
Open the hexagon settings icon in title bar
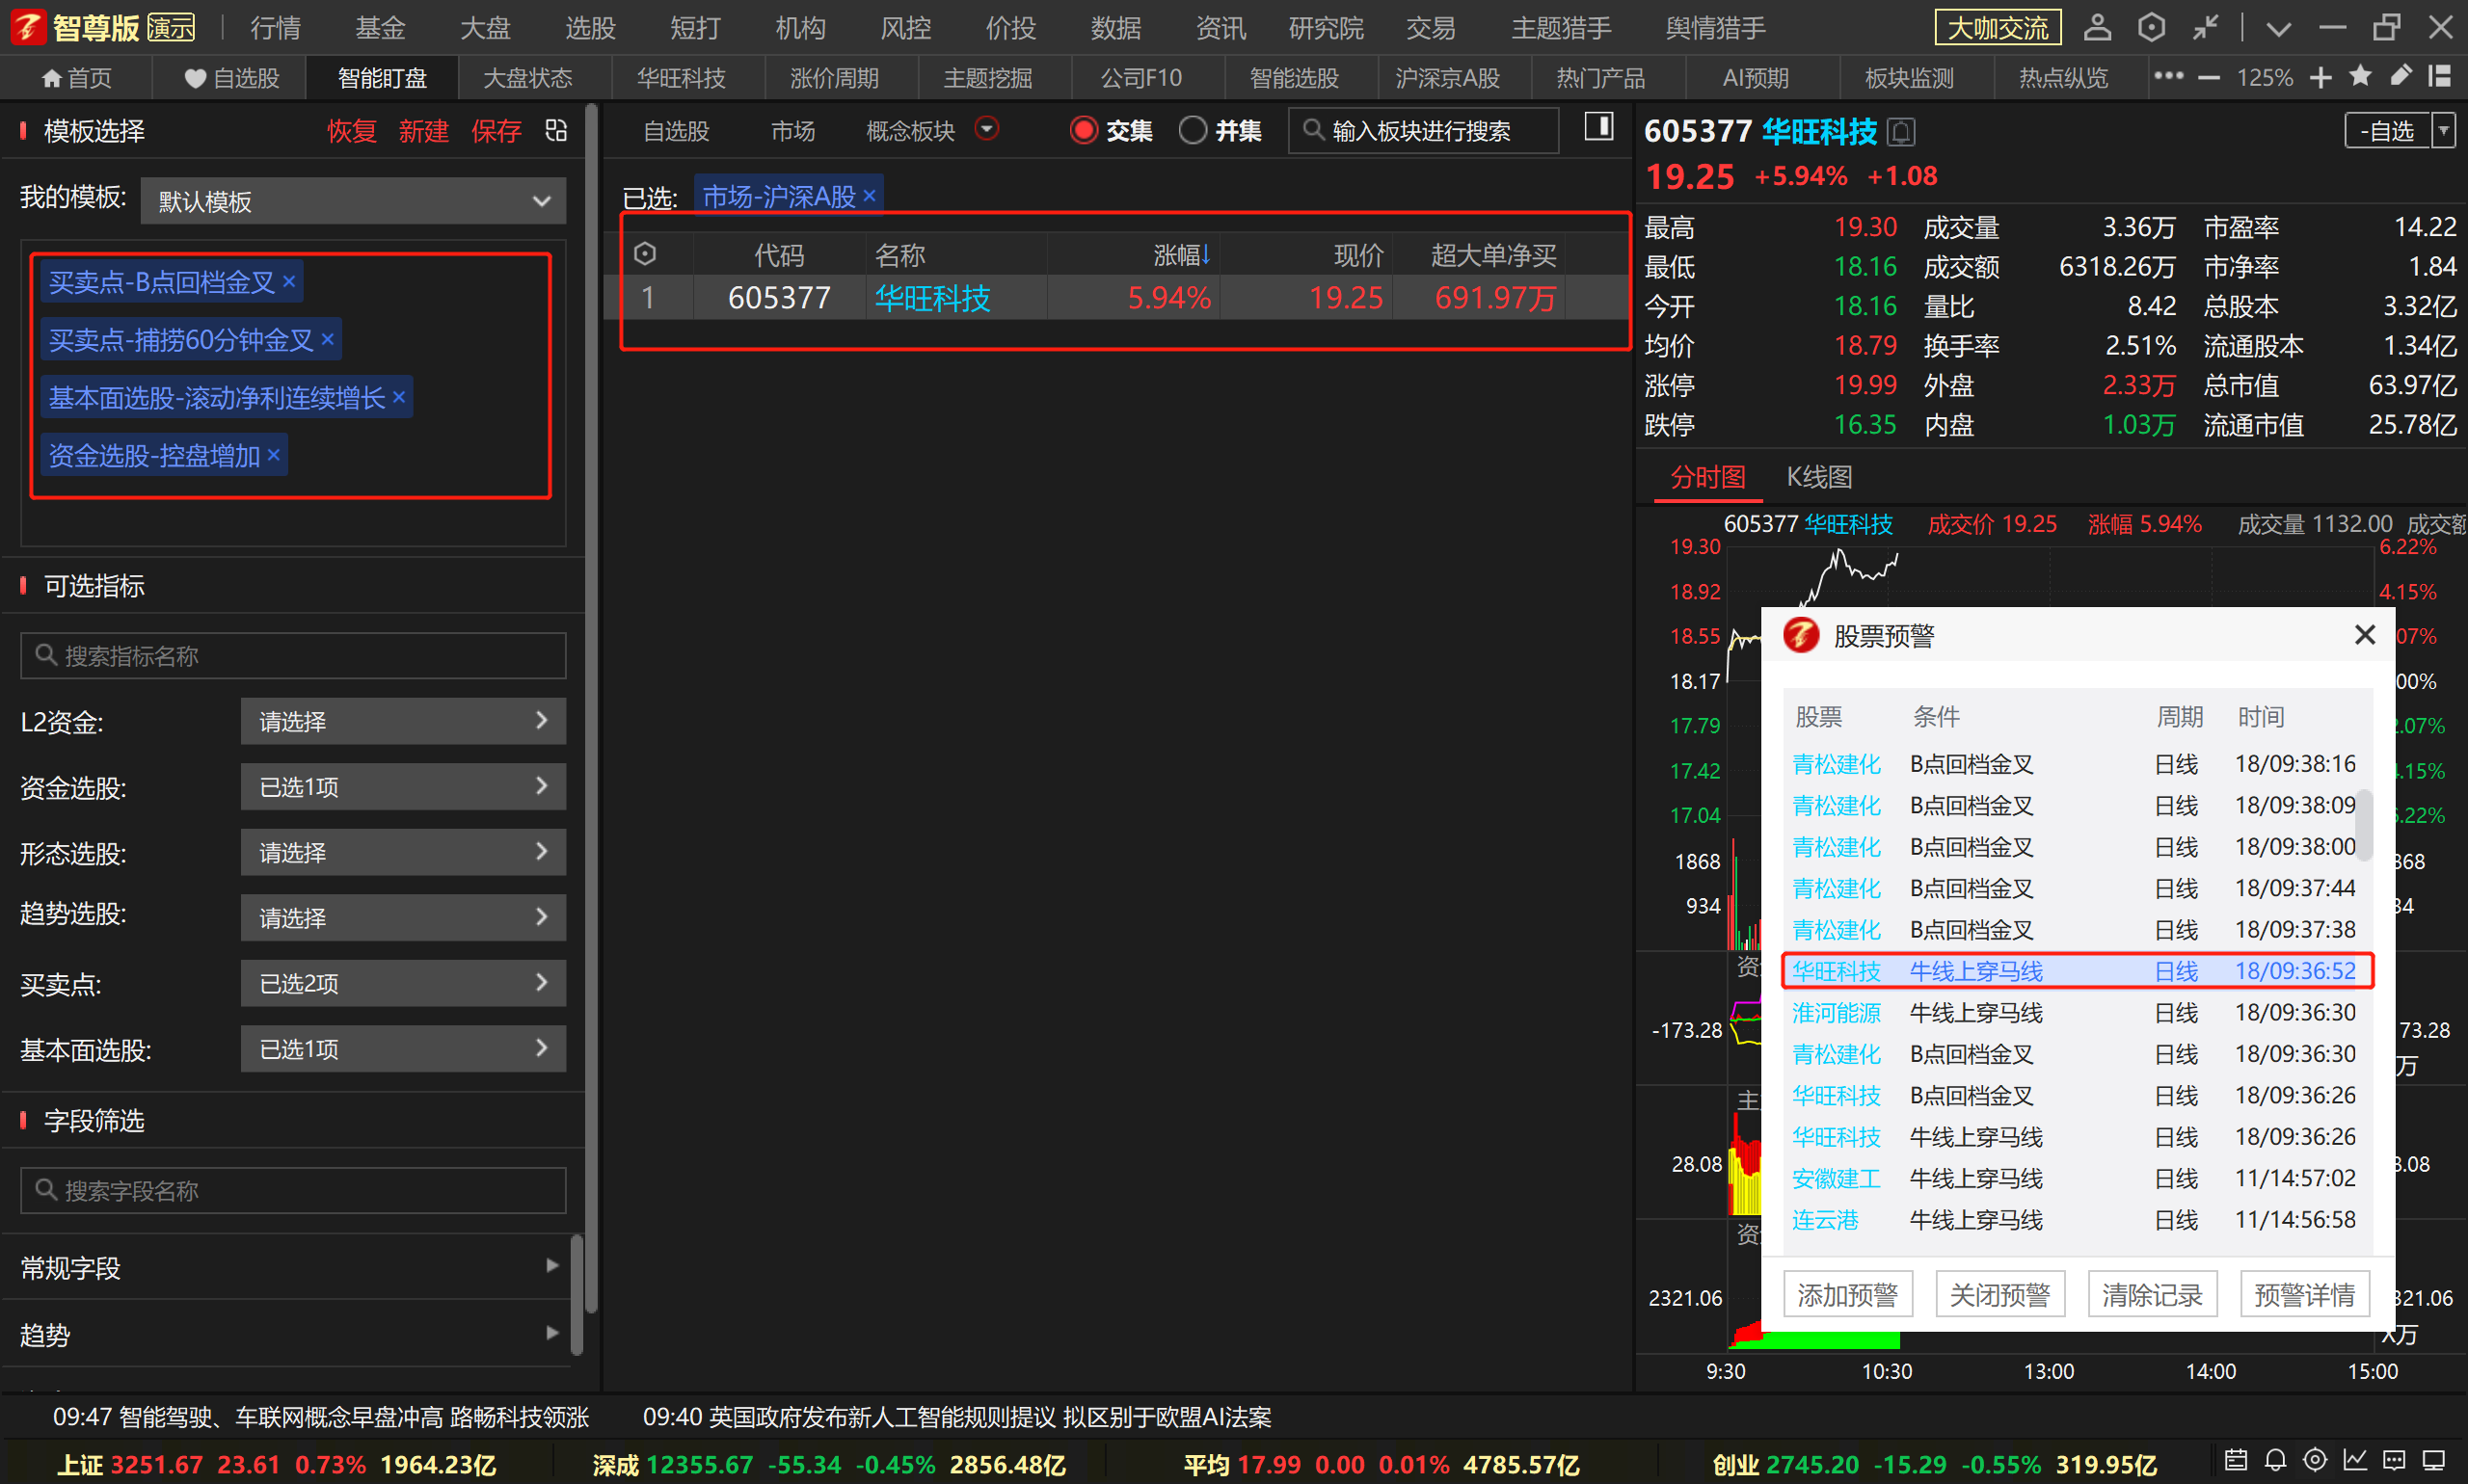(x=2151, y=27)
